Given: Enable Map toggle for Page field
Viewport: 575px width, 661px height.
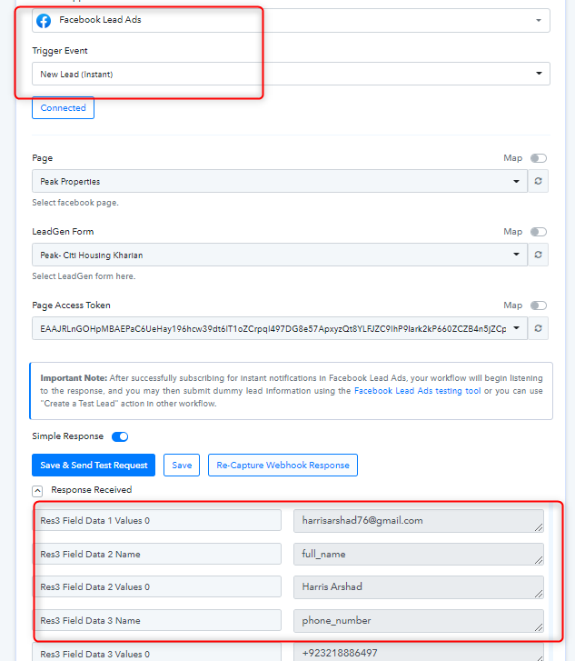Looking at the screenshot, I should [x=539, y=158].
